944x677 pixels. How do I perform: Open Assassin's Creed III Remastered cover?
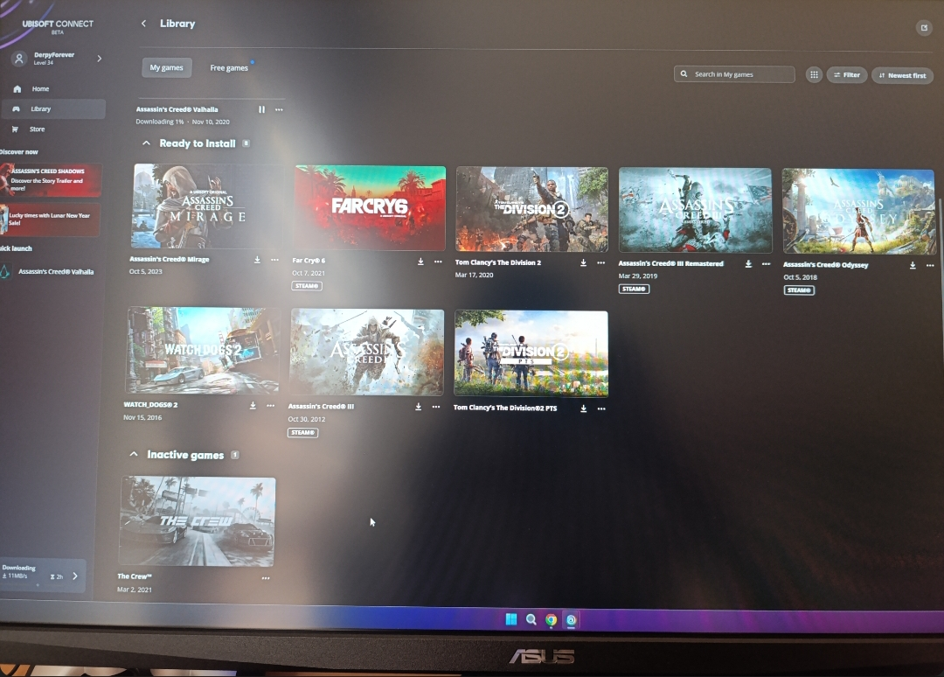click(696, 210)
